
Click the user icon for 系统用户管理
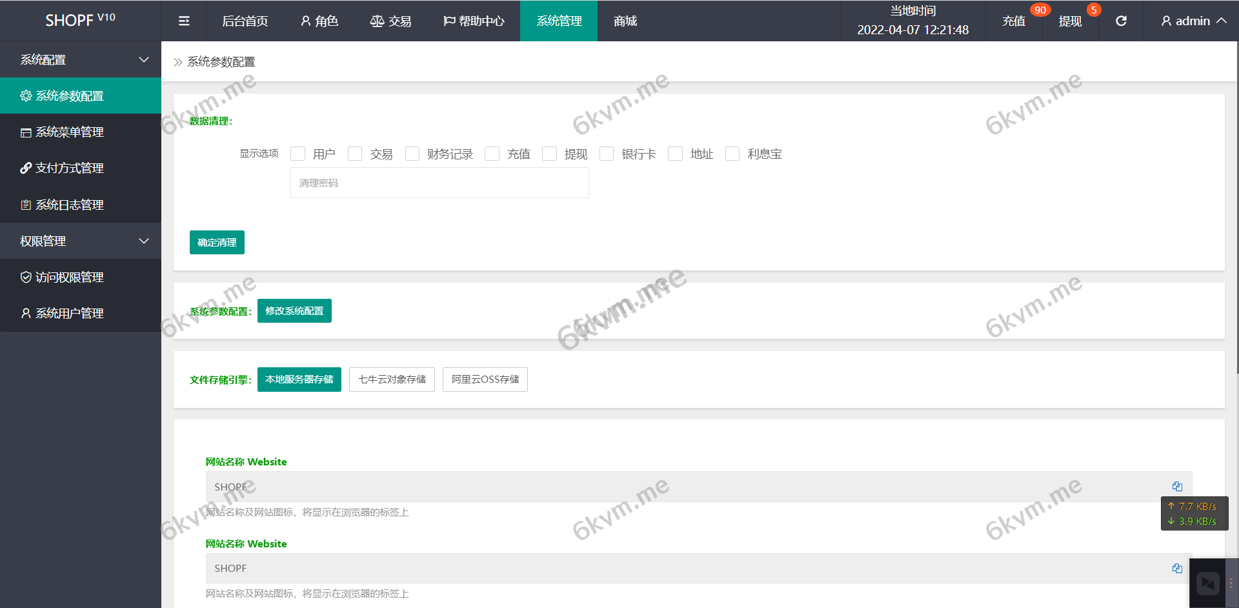pos(26,314)
